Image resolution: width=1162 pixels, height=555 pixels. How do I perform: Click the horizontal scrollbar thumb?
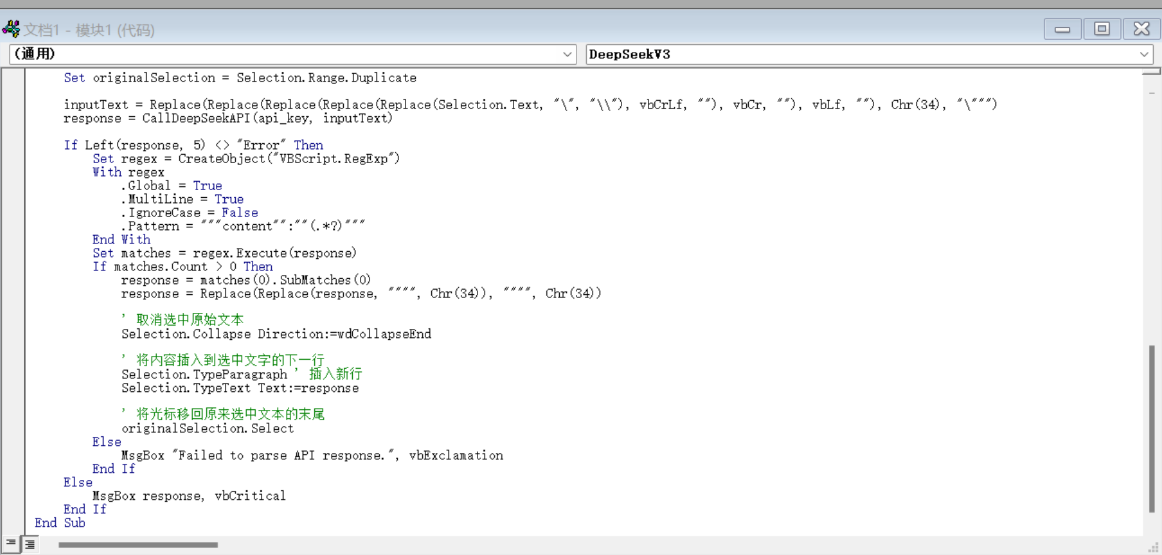[138, 545]
